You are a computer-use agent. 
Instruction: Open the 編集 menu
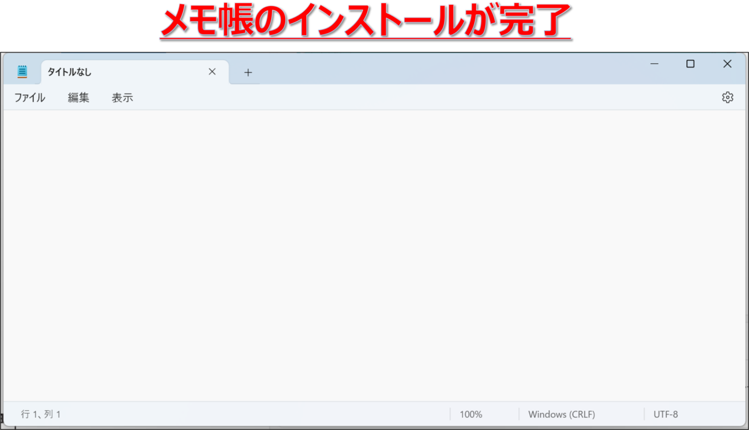pyautogui.click(x=79, y=98)
